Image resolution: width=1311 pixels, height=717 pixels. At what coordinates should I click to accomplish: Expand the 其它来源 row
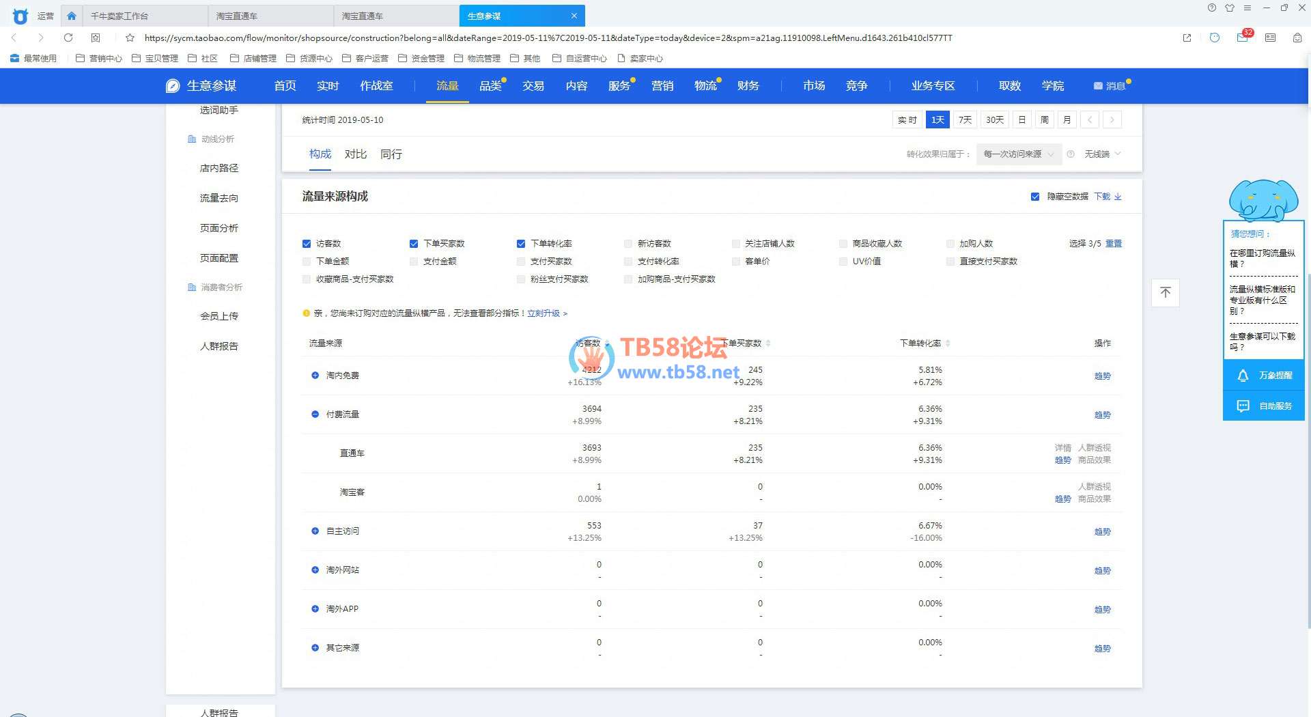(315, 648)
